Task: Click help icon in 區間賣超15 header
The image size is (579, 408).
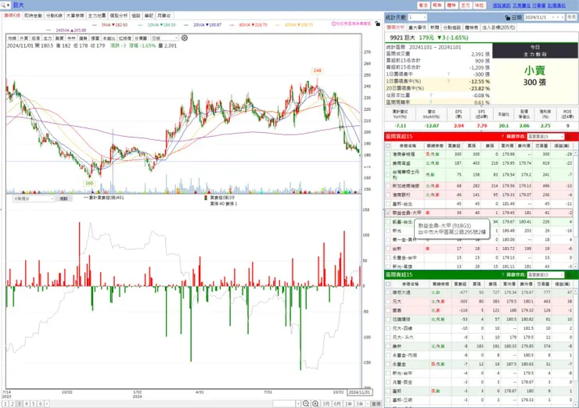Action: tap(502, 275)
